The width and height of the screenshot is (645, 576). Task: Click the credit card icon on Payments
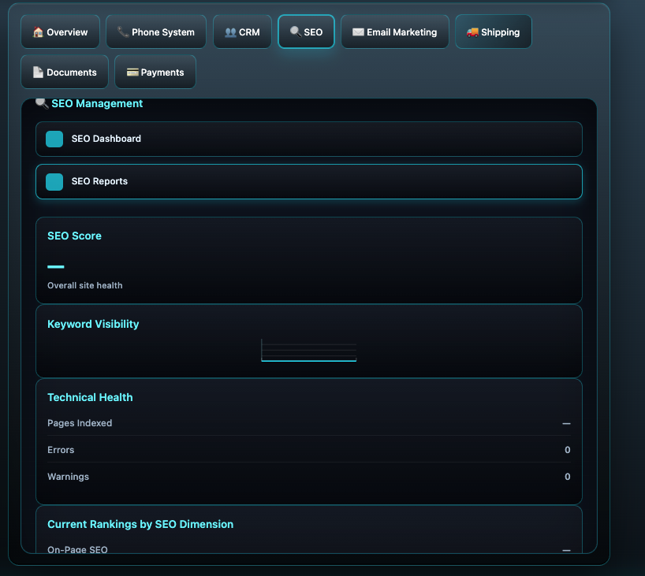click(x=132, y=72)
